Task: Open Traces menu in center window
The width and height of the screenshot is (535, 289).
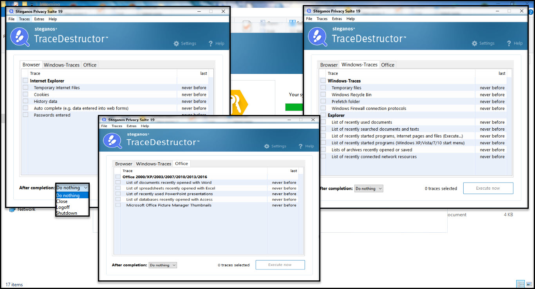Action: (x=117, y=126)
